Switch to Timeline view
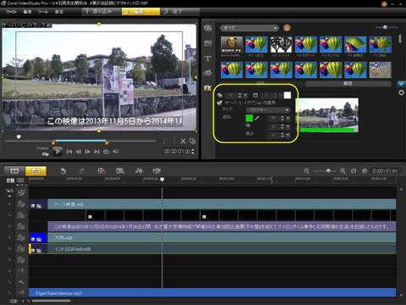The image size is (406, 305). point(36,171)
